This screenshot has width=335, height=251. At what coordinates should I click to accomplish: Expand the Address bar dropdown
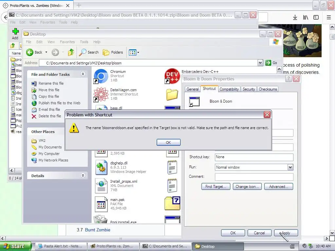click(260, 63)
